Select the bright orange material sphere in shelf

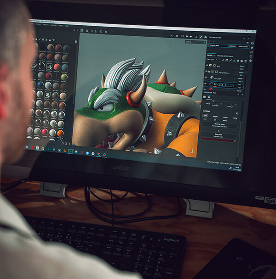[x=60, y=133]
